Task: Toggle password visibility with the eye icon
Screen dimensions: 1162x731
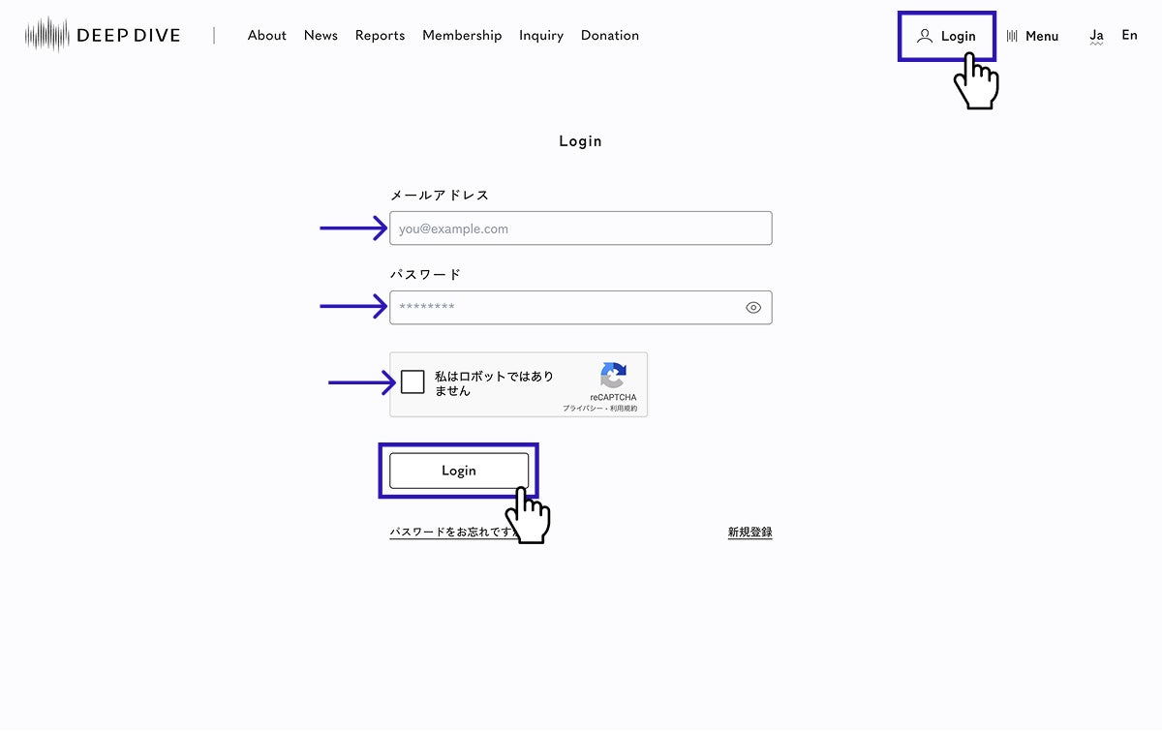Action: [x=753, y=308]
